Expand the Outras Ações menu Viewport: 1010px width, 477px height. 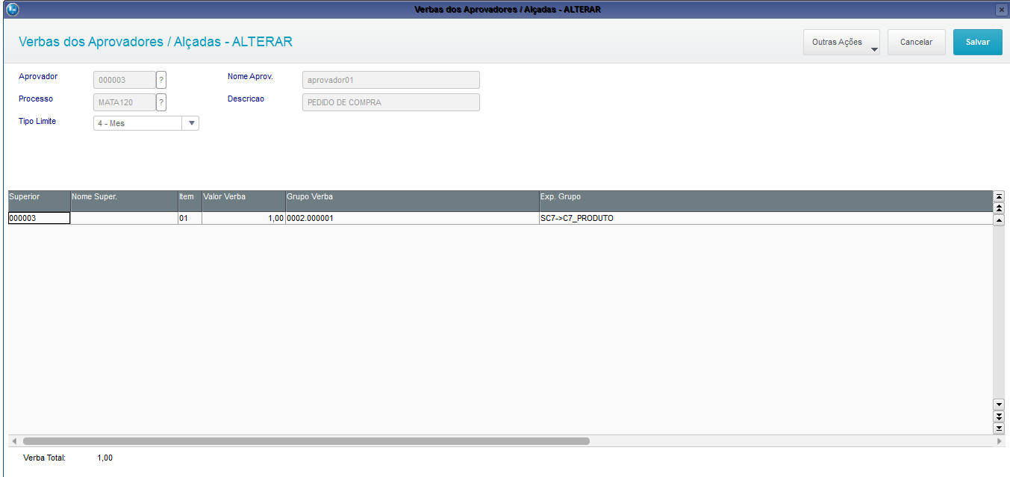tap(841, 43)
